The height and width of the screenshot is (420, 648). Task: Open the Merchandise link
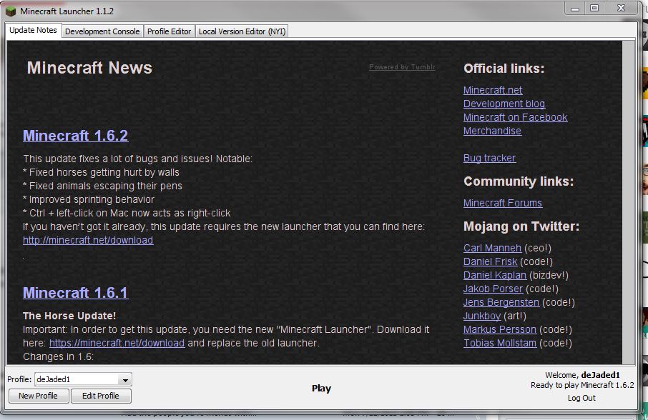[x=492, y=131]
